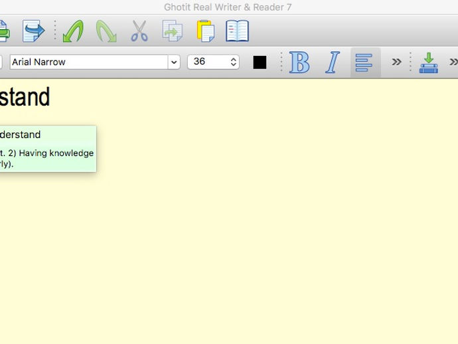Toggle bold formatting
Image resolution: width=458 pixels, height=344 pixels.
pos(299,62)
